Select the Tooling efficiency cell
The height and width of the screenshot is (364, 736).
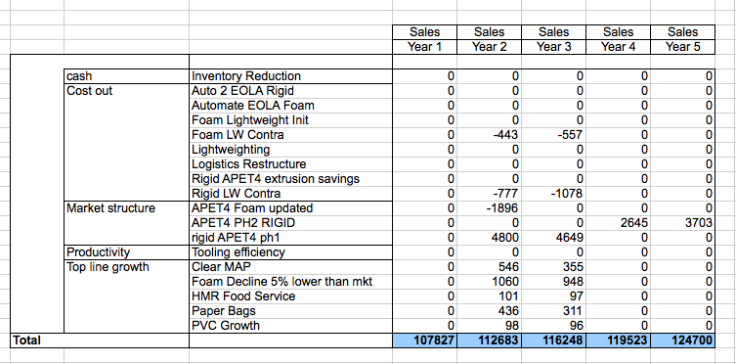(290, 252)
